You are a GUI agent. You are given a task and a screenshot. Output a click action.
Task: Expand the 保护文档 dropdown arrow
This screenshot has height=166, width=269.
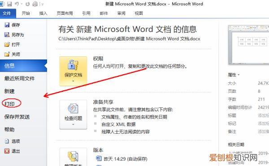(73, 81)
